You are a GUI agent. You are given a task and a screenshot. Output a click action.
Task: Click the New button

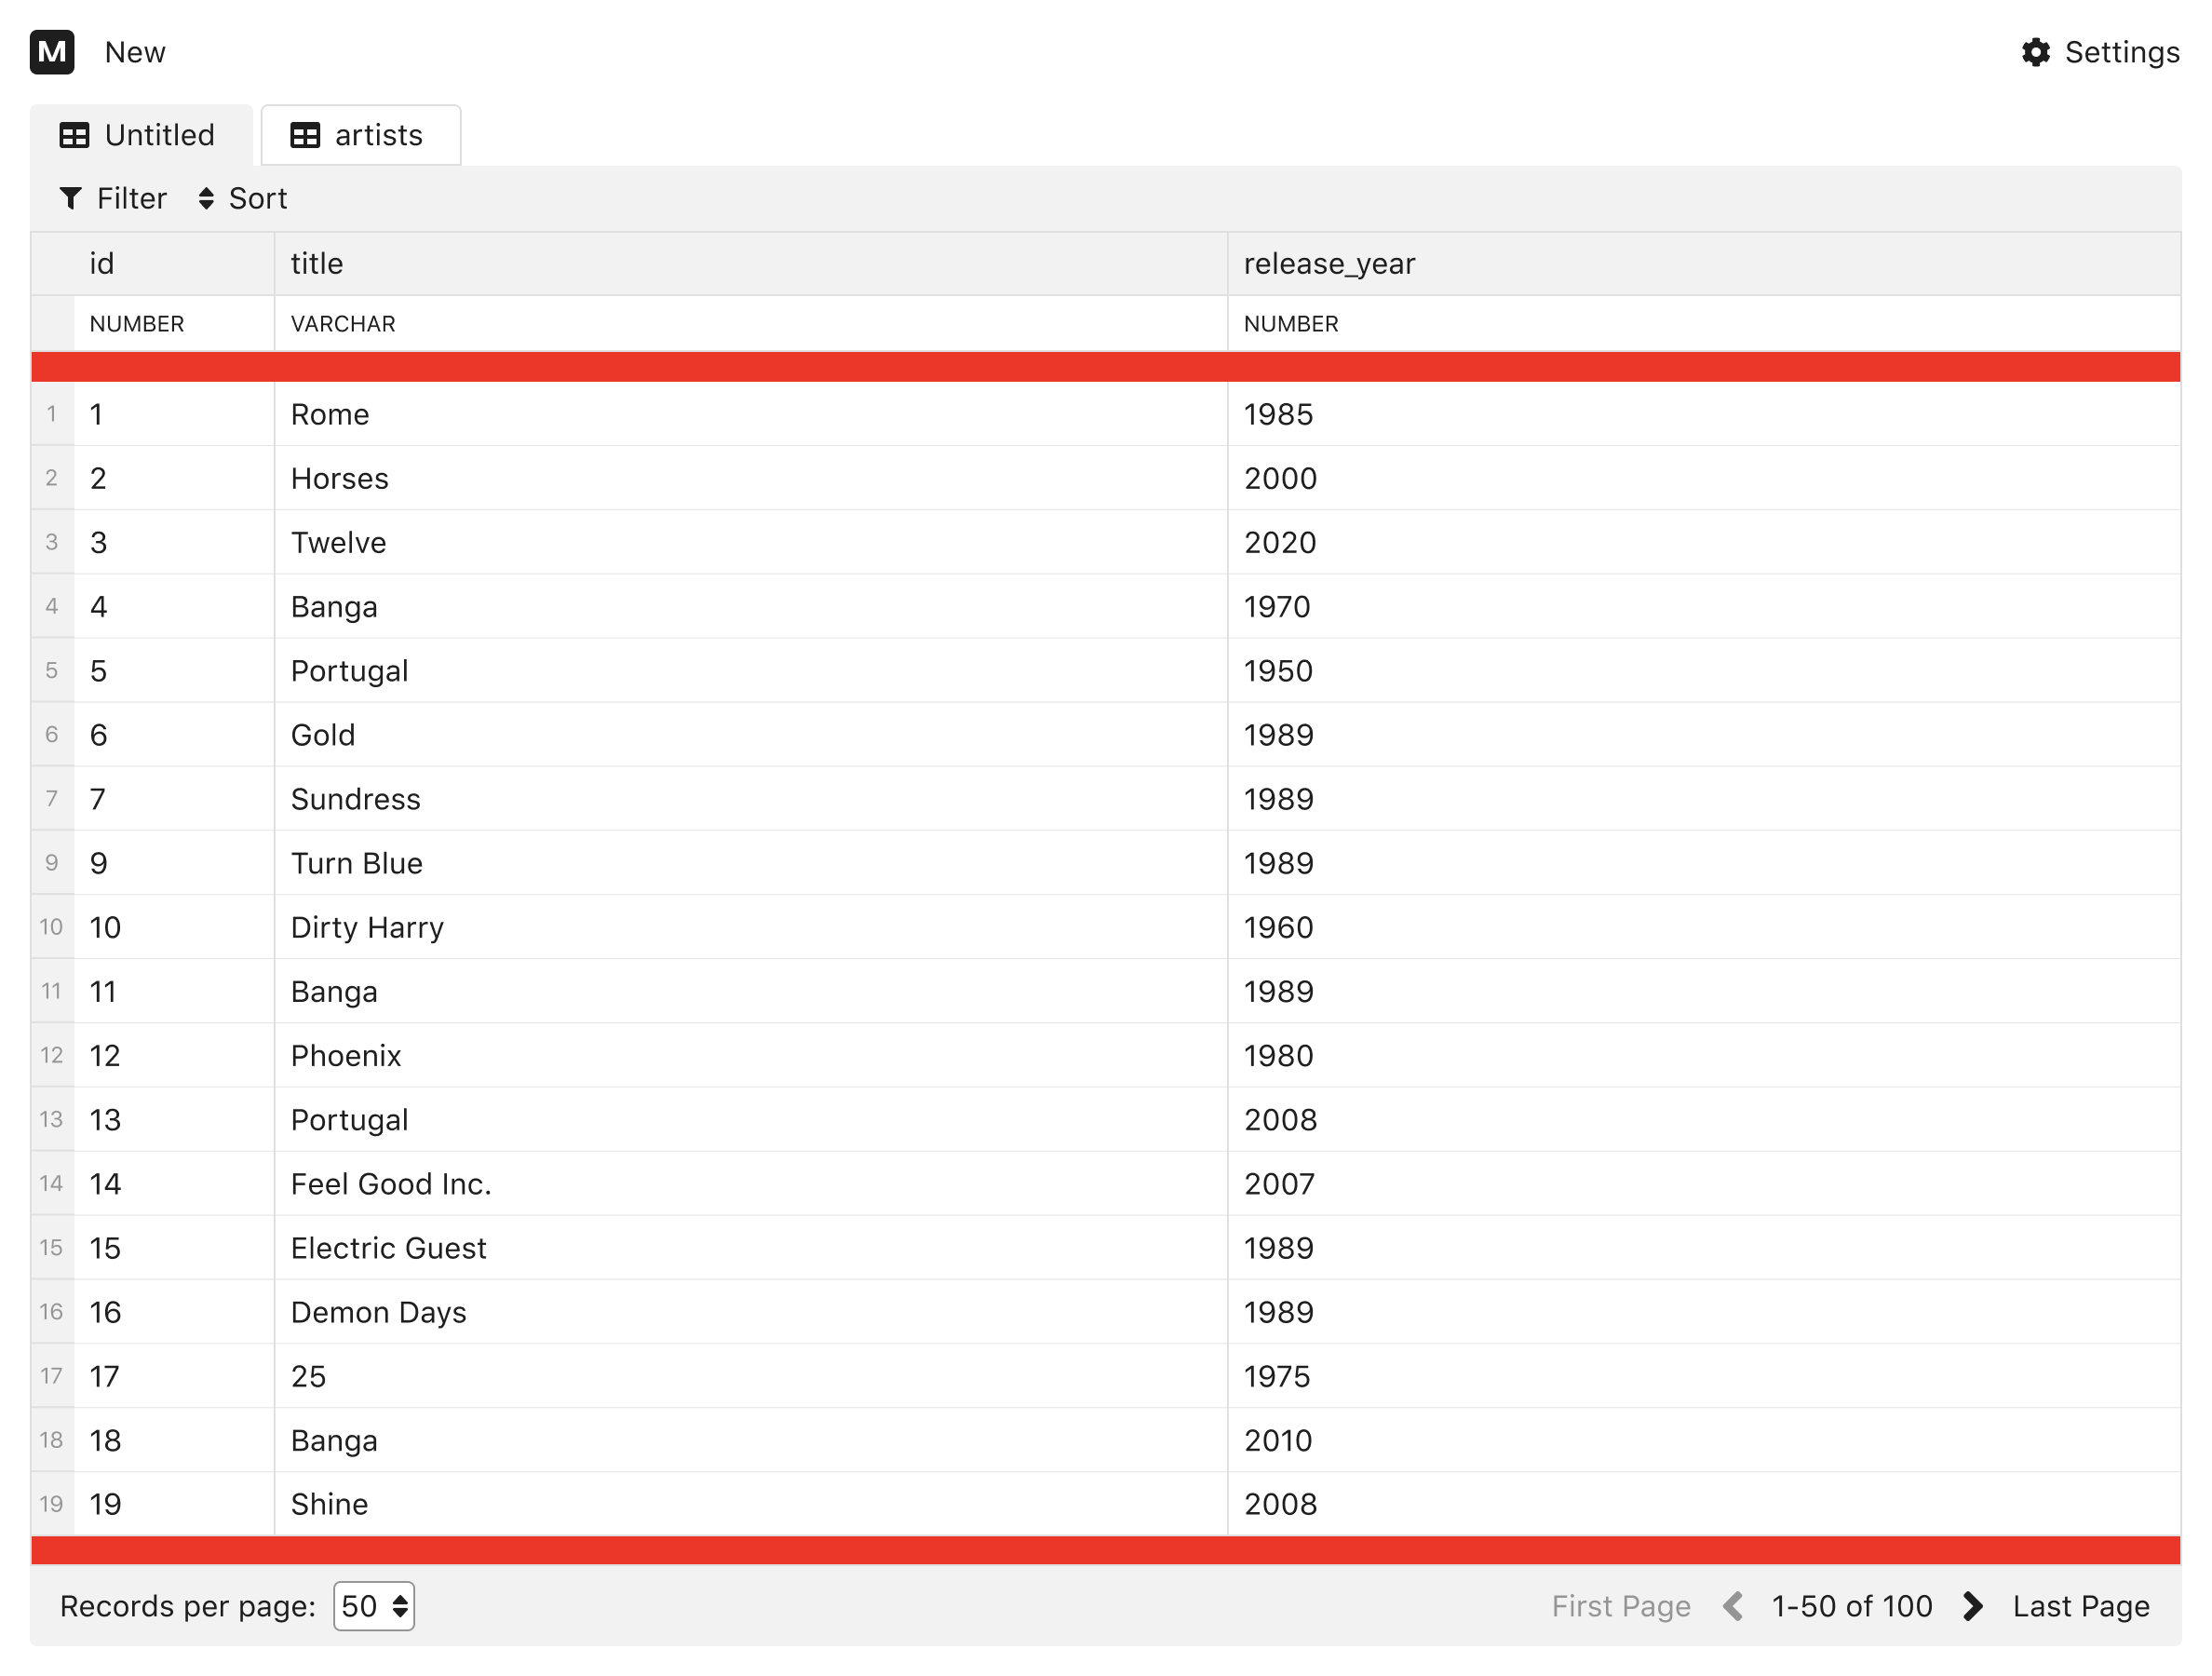pyautogui.click(x=135, y=52)
